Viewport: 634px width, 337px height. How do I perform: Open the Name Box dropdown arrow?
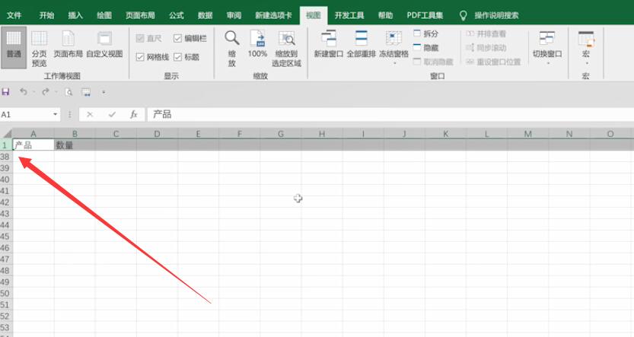pyautogui.click(x=56, y=115)
